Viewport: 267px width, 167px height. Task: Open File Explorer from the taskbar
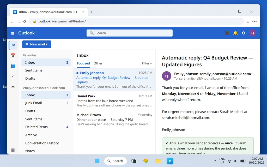pos(158,161)
